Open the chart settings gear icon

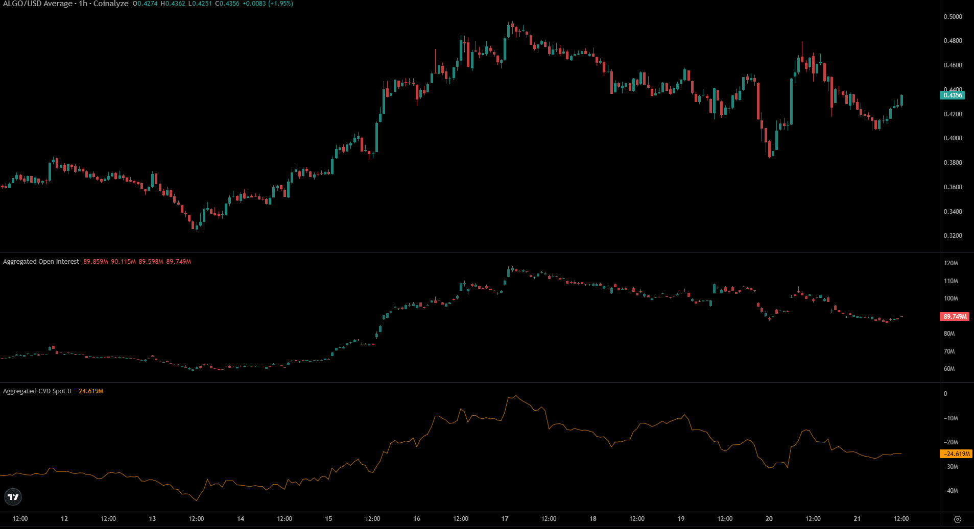pos(958,519)
